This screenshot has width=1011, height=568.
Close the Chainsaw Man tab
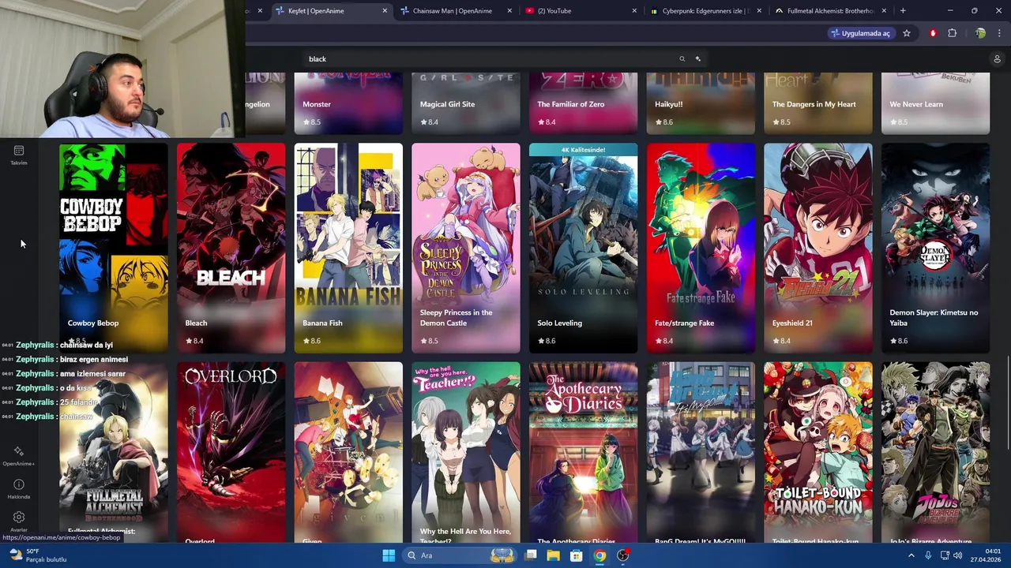pos(509,11)
